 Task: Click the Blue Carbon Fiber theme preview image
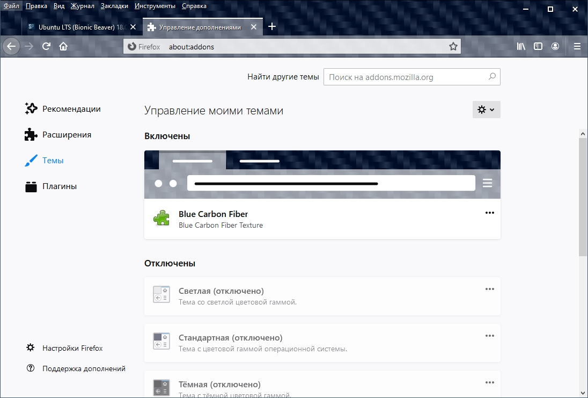pyautogui.click(x=322, y=175)
